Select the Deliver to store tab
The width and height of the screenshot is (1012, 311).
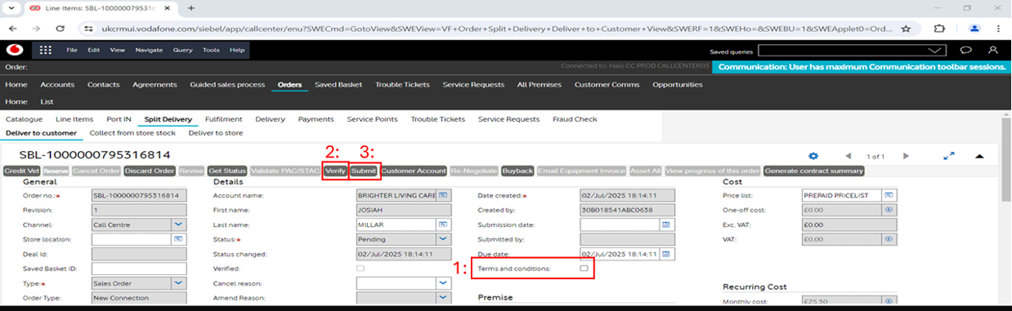point(216,133)
